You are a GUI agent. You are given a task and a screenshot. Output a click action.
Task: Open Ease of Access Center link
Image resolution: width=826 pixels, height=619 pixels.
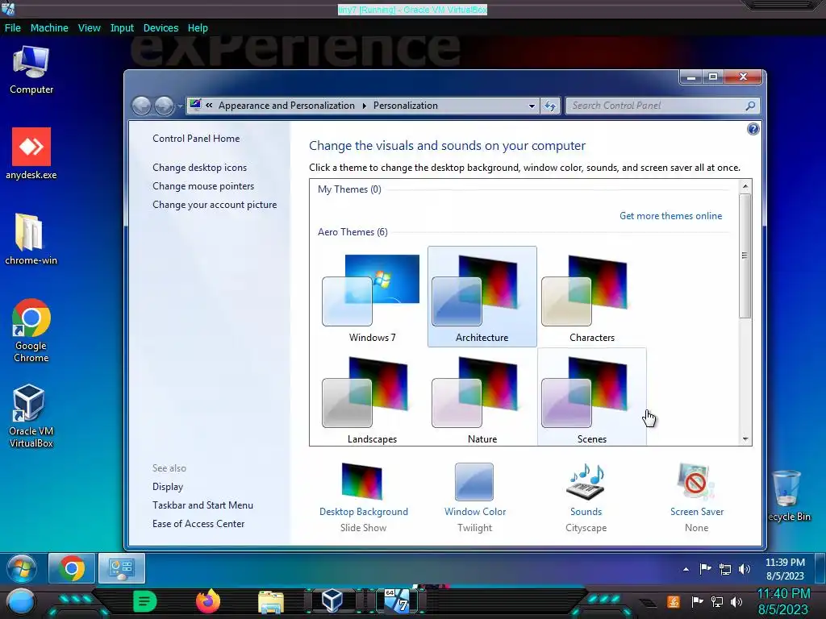click(198, 524)
